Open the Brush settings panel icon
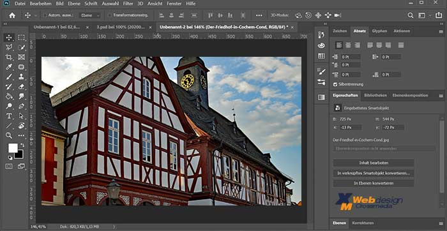 (x=321, y=71)
